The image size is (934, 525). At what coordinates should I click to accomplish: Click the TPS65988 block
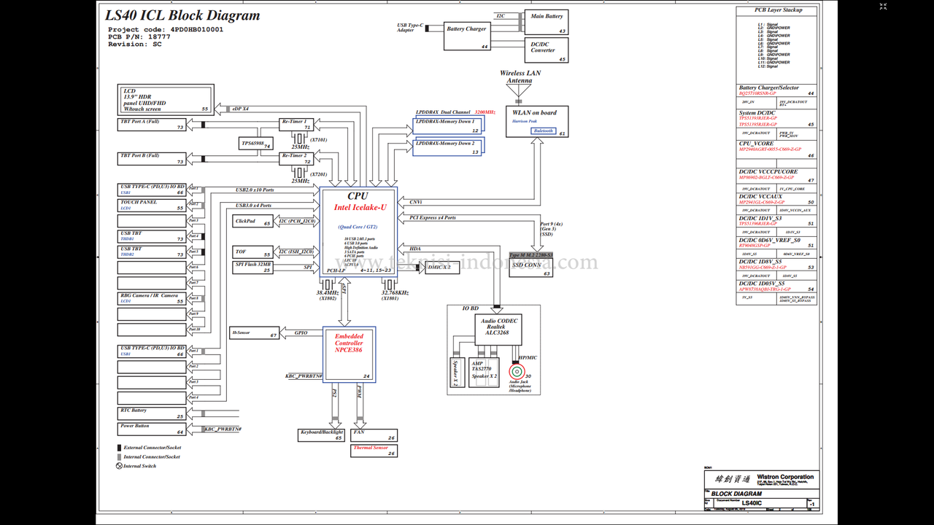click(256, 144)
